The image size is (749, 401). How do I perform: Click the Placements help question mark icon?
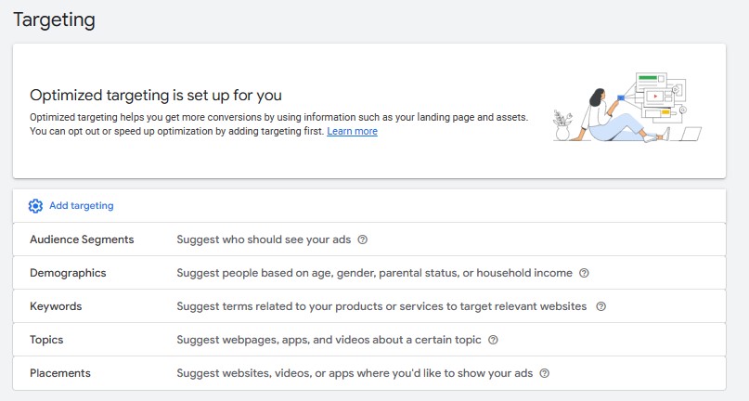click(x=545, y=373)
